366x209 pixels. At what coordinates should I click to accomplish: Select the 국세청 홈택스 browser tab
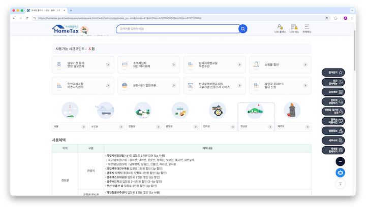click(x=46, y=11)
